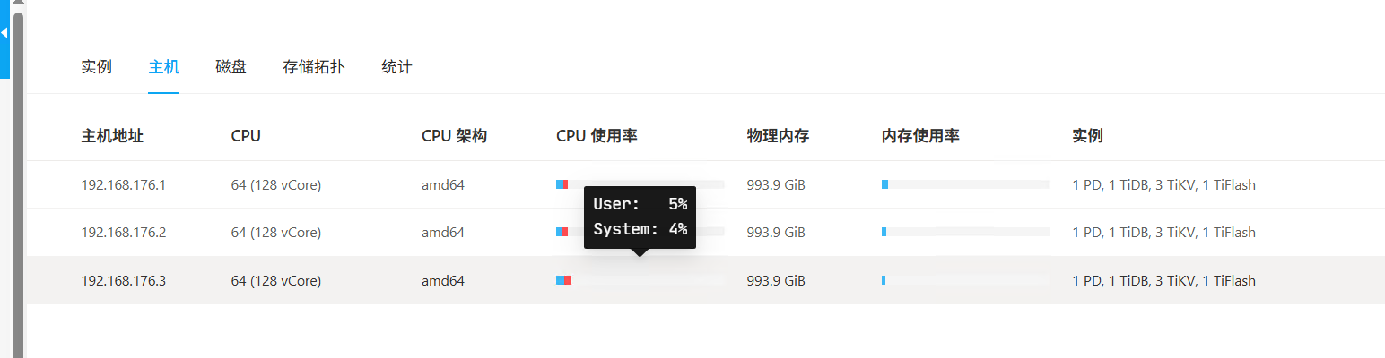
Task: Click memory usage bar for 192.168.176.2
Action: tap(965, 232)
